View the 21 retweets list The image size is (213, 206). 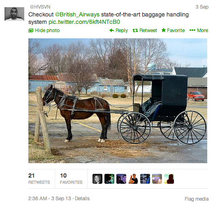pyautogui.click(x=39, y=179)
